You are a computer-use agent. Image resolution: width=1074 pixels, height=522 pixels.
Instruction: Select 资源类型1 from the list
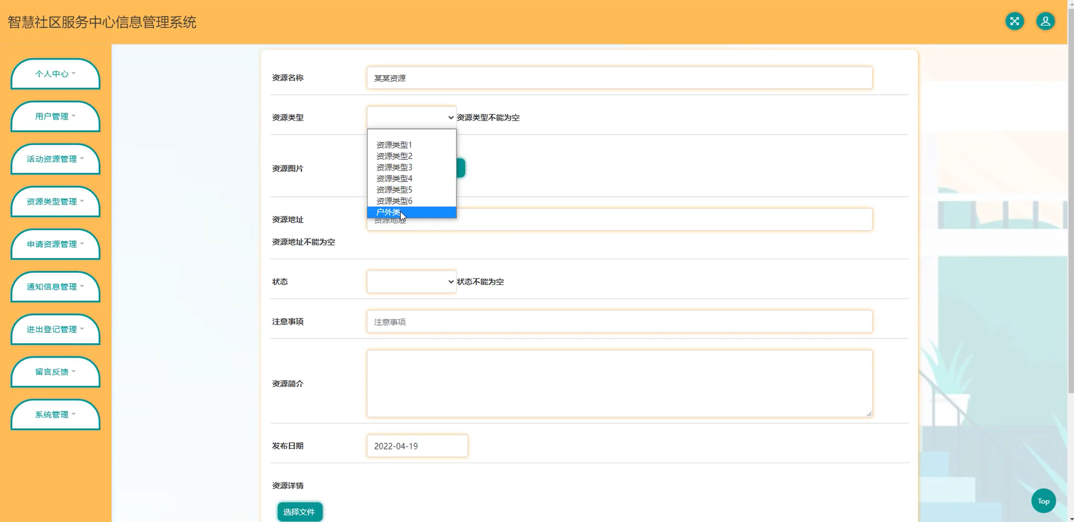tap(411, 145)
